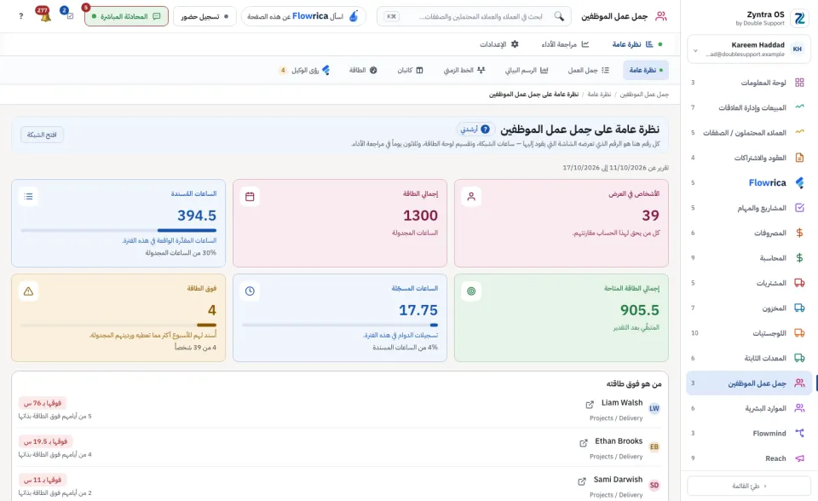Click the المحاسبة green dollar icon

[x=799, y=258]
